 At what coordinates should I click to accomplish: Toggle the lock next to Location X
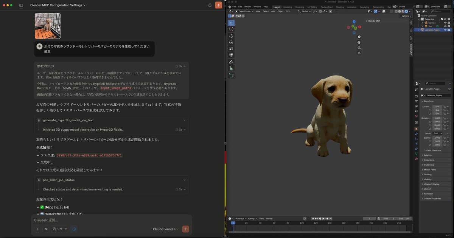coord(445,107)
